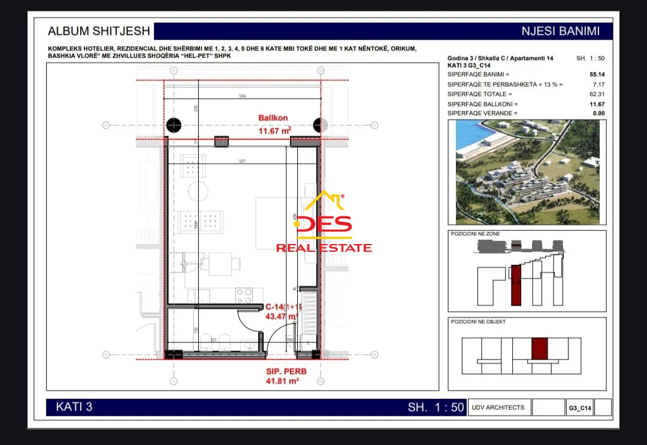
Task: Select the "KOMPLEKS HOTELIER, REZIDENCIAL" project description
Action: pyautogui.click(x=232, y=52)
